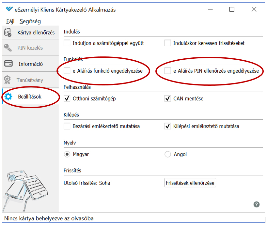The height and width of the screenshot is (225, 267).
Task: Check Bezárási emlékeztető mutatása option
Action: 67,126
